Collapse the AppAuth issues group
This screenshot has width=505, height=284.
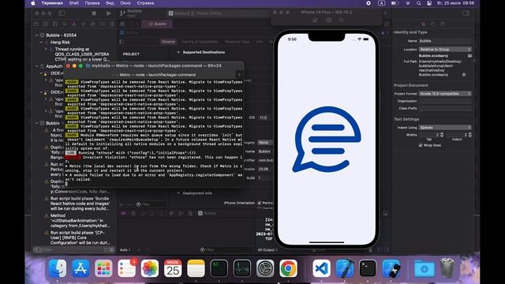[x=37, y=66]
